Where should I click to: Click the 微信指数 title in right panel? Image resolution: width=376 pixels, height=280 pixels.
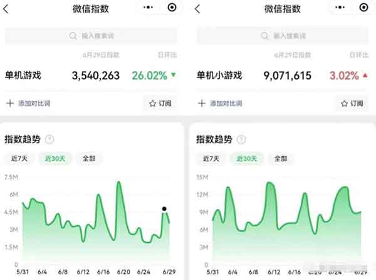coord(283,9)
